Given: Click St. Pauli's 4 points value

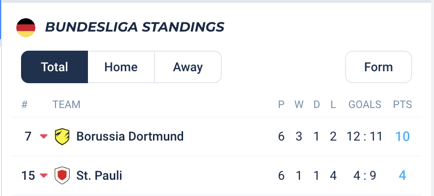Looking at the screenshot, I should pos(402,175).
